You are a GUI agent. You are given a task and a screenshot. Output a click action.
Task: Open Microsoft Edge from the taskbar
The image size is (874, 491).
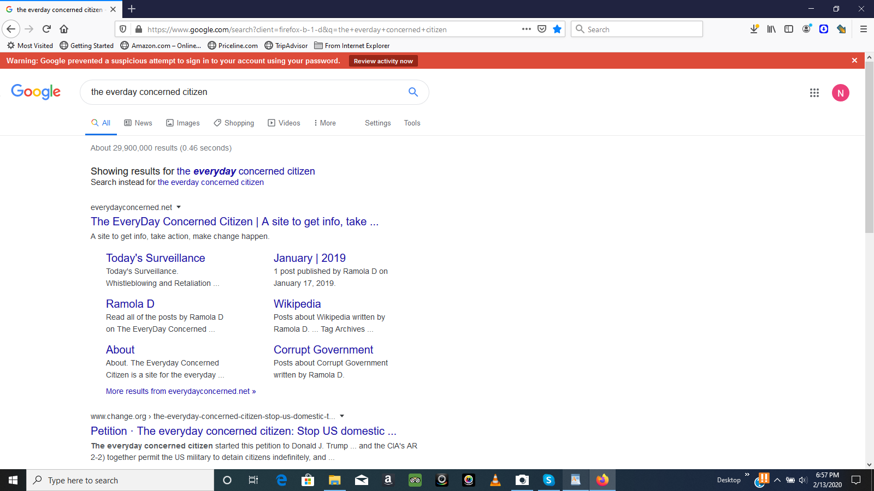click(281, 480)
